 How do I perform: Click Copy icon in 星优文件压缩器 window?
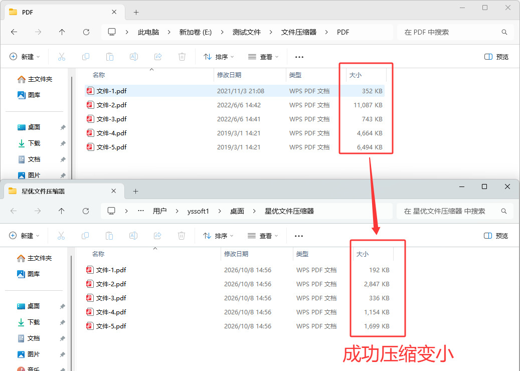[x=85, y=236]
